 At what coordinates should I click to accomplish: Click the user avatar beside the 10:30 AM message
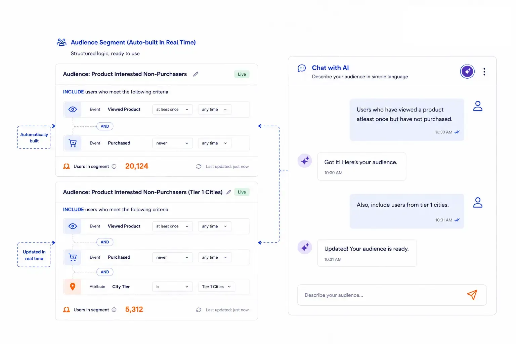click(478, 106)
